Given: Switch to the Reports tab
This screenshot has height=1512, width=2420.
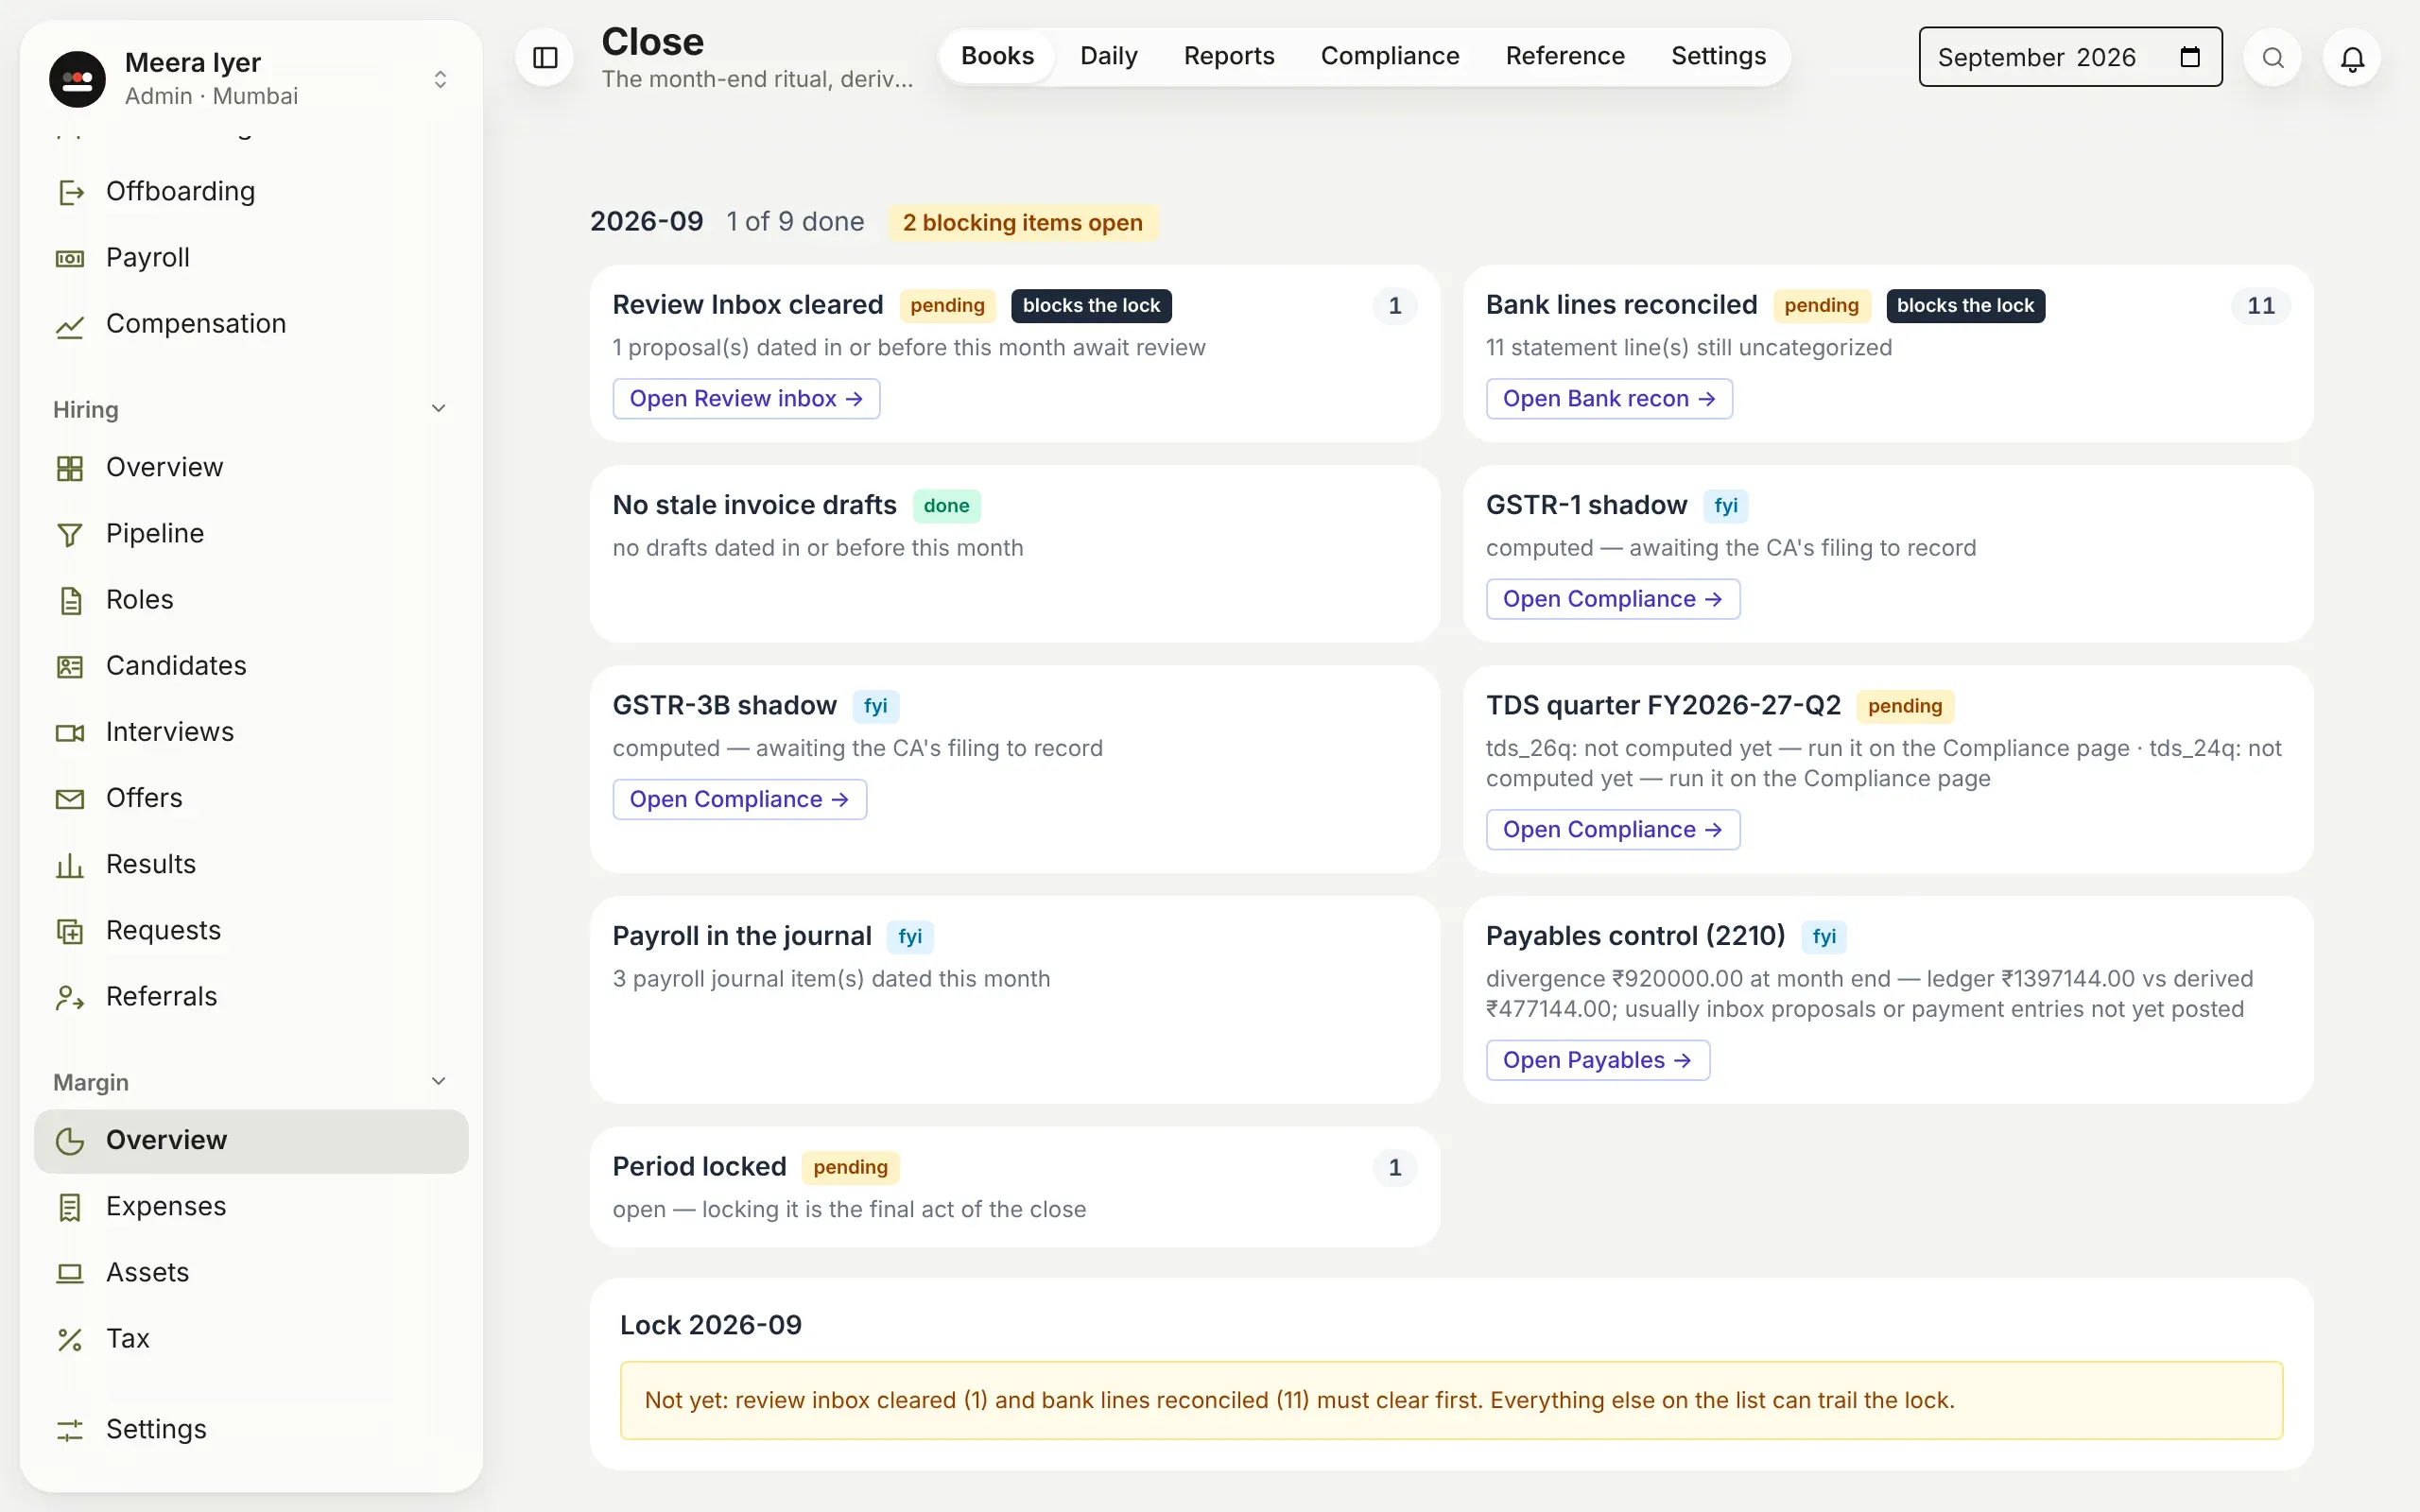Looking at the screenshot, I should coord(1228,56).
